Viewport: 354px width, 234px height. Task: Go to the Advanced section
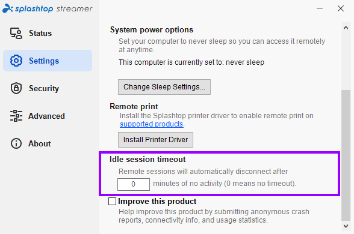coord(48,116)
